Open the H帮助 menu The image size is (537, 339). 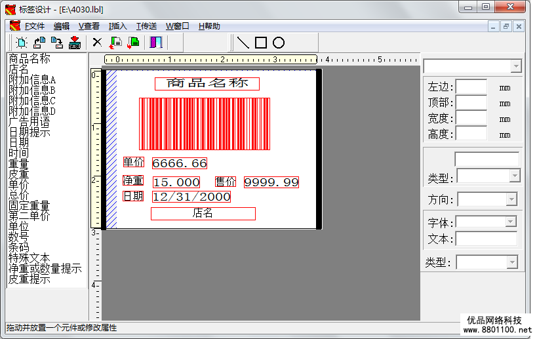[x=209, y=26]
